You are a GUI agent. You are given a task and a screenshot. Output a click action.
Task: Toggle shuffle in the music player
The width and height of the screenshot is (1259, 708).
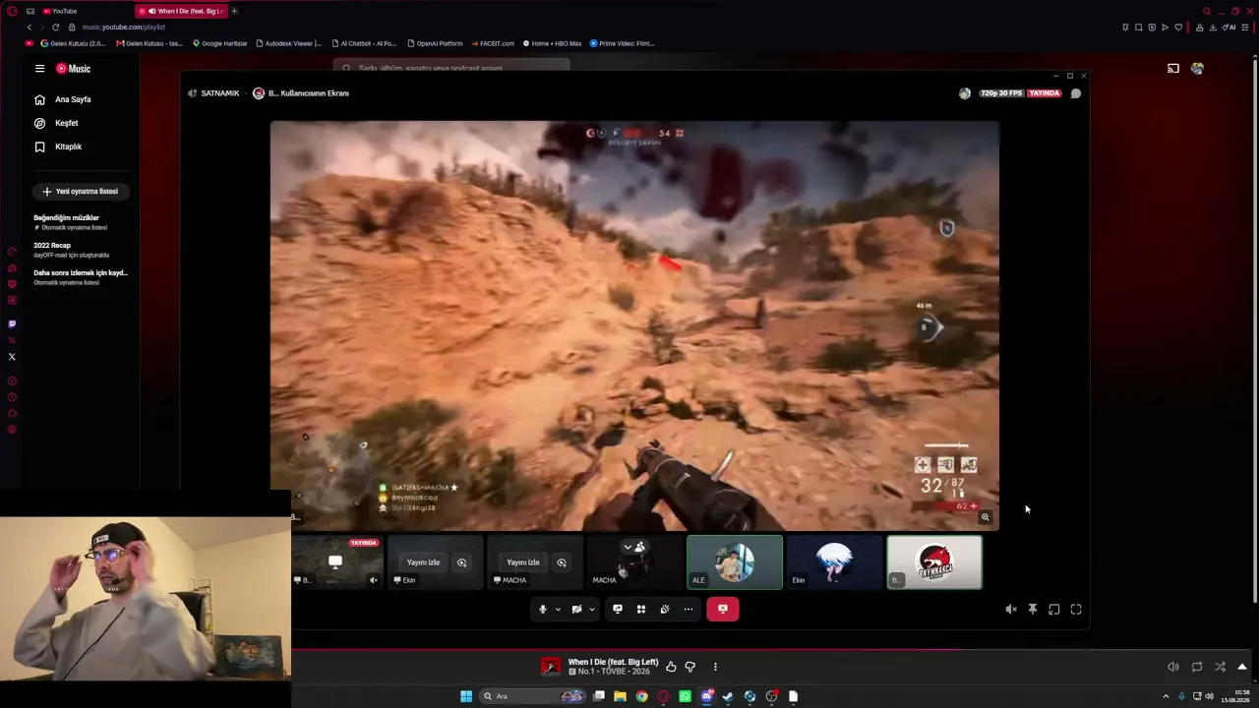(1221, 667)
